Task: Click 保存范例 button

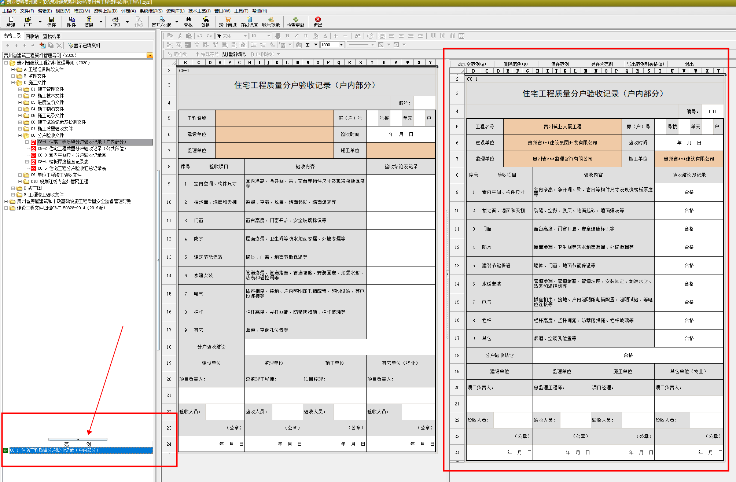Action: pyautogui.click(x=560, y=64)
